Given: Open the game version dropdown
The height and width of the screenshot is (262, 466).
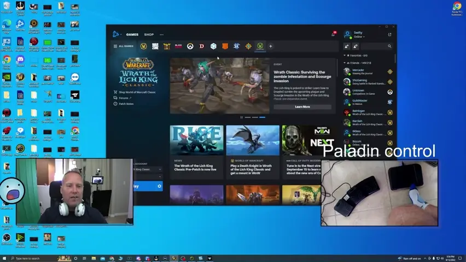Looking at the screenshot, I should tap(148, 169).
